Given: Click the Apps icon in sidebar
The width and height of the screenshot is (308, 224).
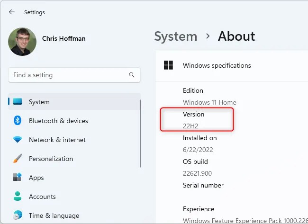Looking at the screenshot, I should pos(18,178).
